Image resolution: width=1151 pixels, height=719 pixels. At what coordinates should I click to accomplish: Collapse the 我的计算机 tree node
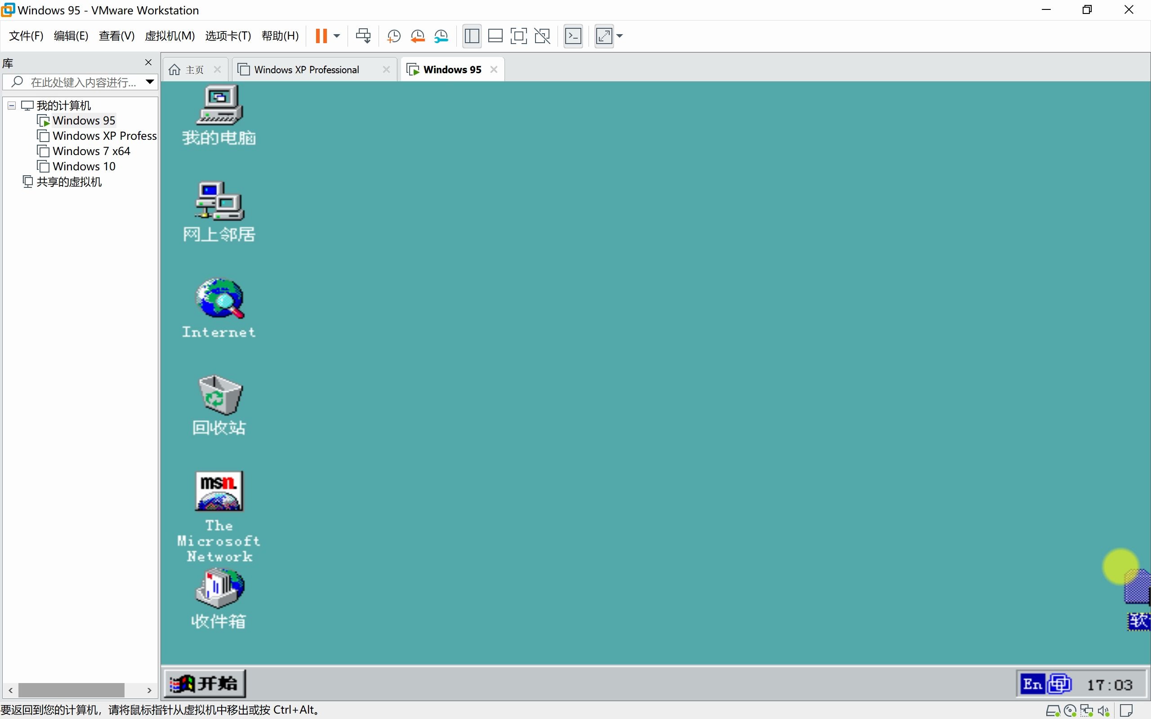pos(12,106)
